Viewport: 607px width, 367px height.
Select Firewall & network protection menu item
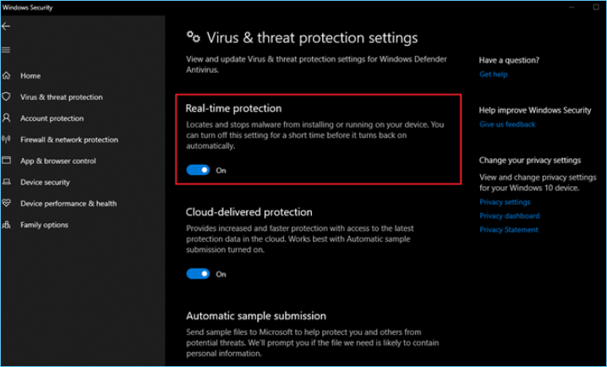69,140
